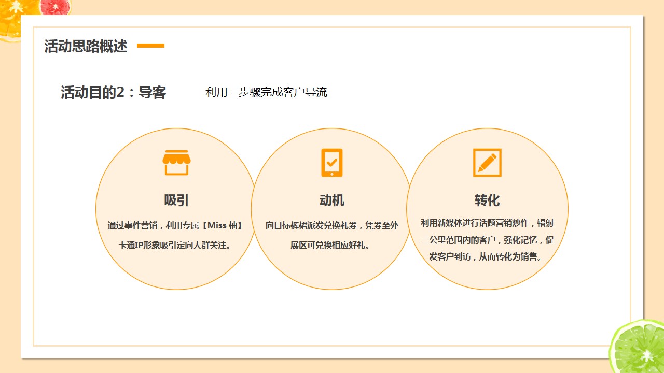
Task: Select the heading 活动目的2：导客
Action: tap(114, 93)
